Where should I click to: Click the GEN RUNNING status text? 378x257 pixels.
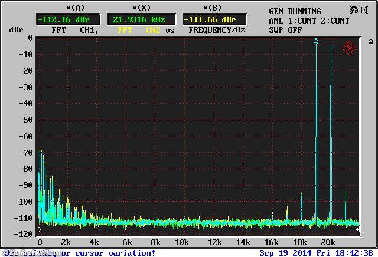(295, 11)
